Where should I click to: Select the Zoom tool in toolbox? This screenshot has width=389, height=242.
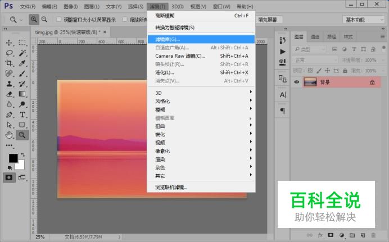pyautogui.click(x=22, y=135)
